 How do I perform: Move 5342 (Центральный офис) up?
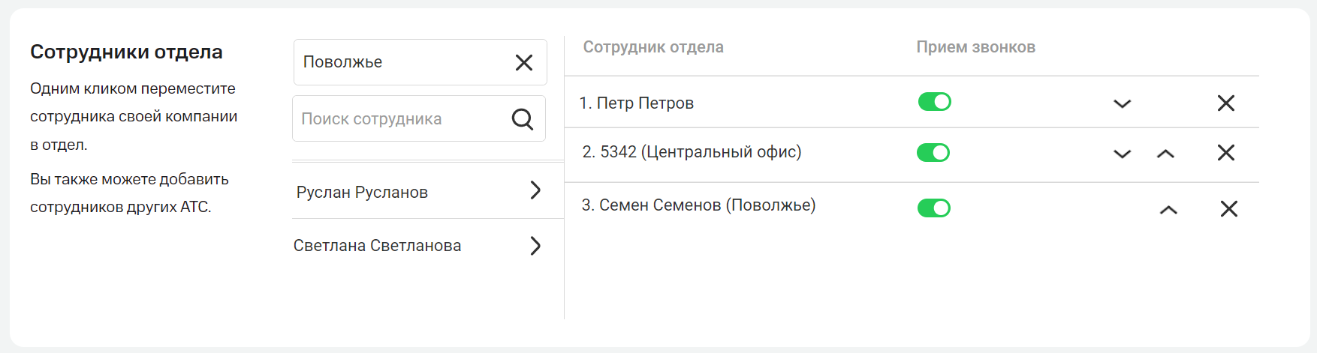1165,154
